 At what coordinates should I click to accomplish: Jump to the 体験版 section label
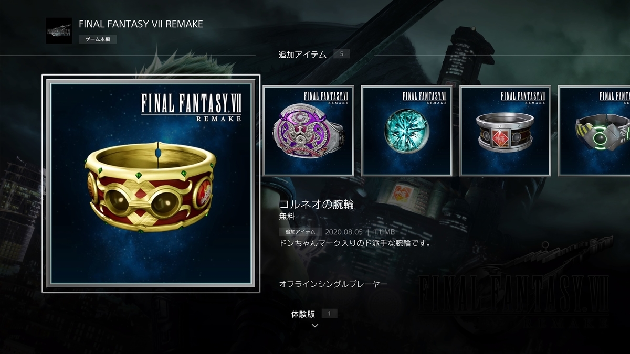tap(303, 314)
